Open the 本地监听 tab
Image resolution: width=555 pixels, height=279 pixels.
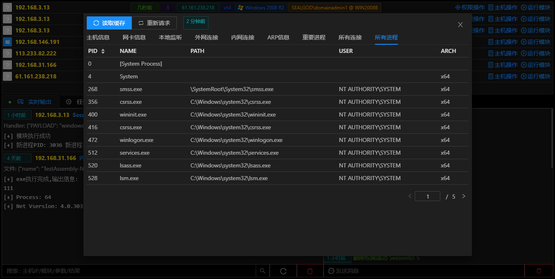point(171,37)
